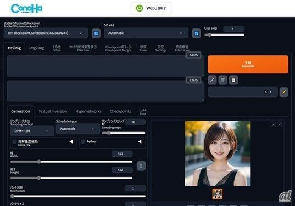Click the WebUI power icon
This screenshot has width=295, height=206.
click(x=140, y=8)
